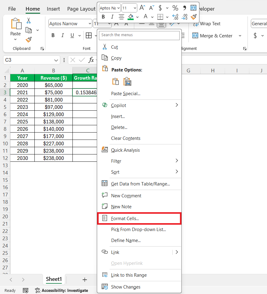Viewport: 267px width, 294px height.
Task: Switch to the Insert ribbon tab
Action: [53, 9]
